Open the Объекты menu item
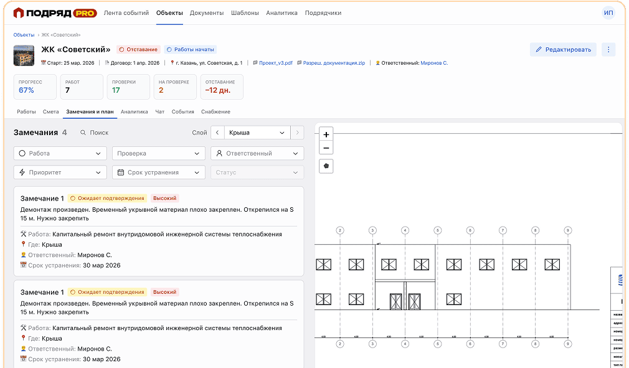This screenshot has width=629, height=368. click(x=169, y=13)
